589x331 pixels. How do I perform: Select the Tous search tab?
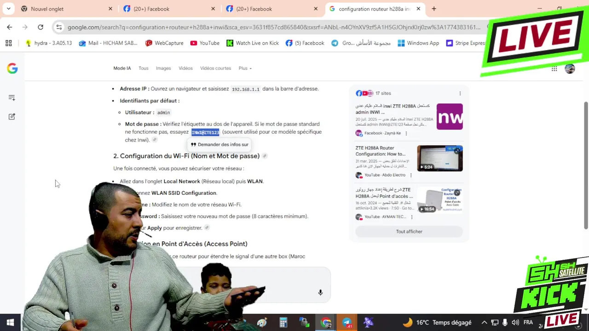coord(144,68)
